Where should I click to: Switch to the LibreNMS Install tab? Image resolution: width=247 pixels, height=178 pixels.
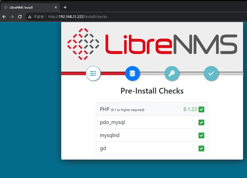pos(30,7)
